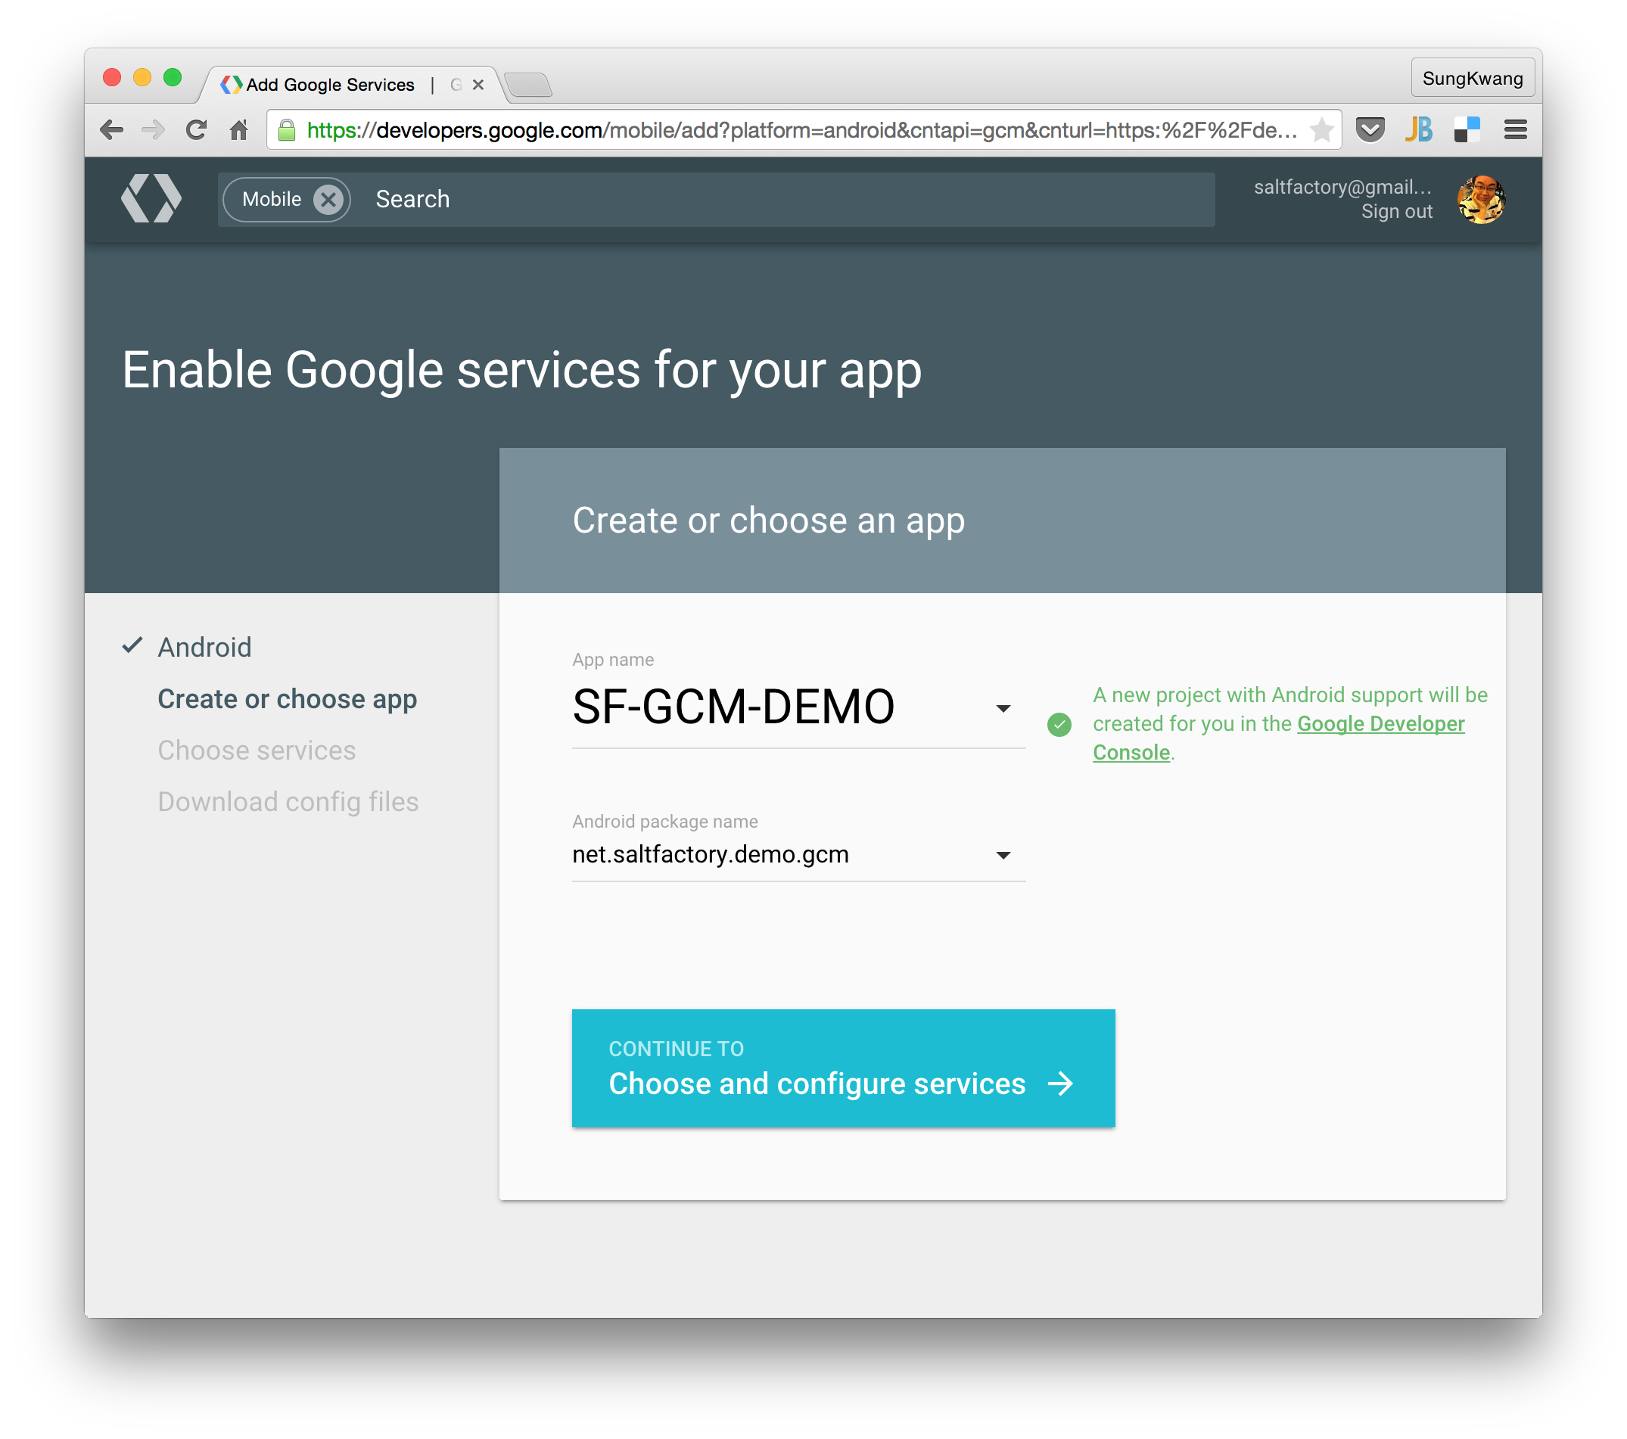
Task: Click the user profile avatar icon
Action: 1482,197
